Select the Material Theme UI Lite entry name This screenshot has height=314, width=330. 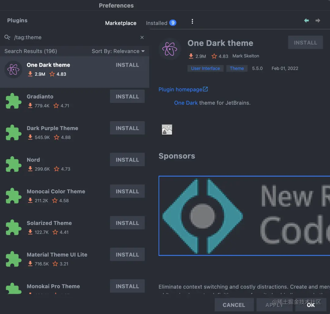[57, 254]
